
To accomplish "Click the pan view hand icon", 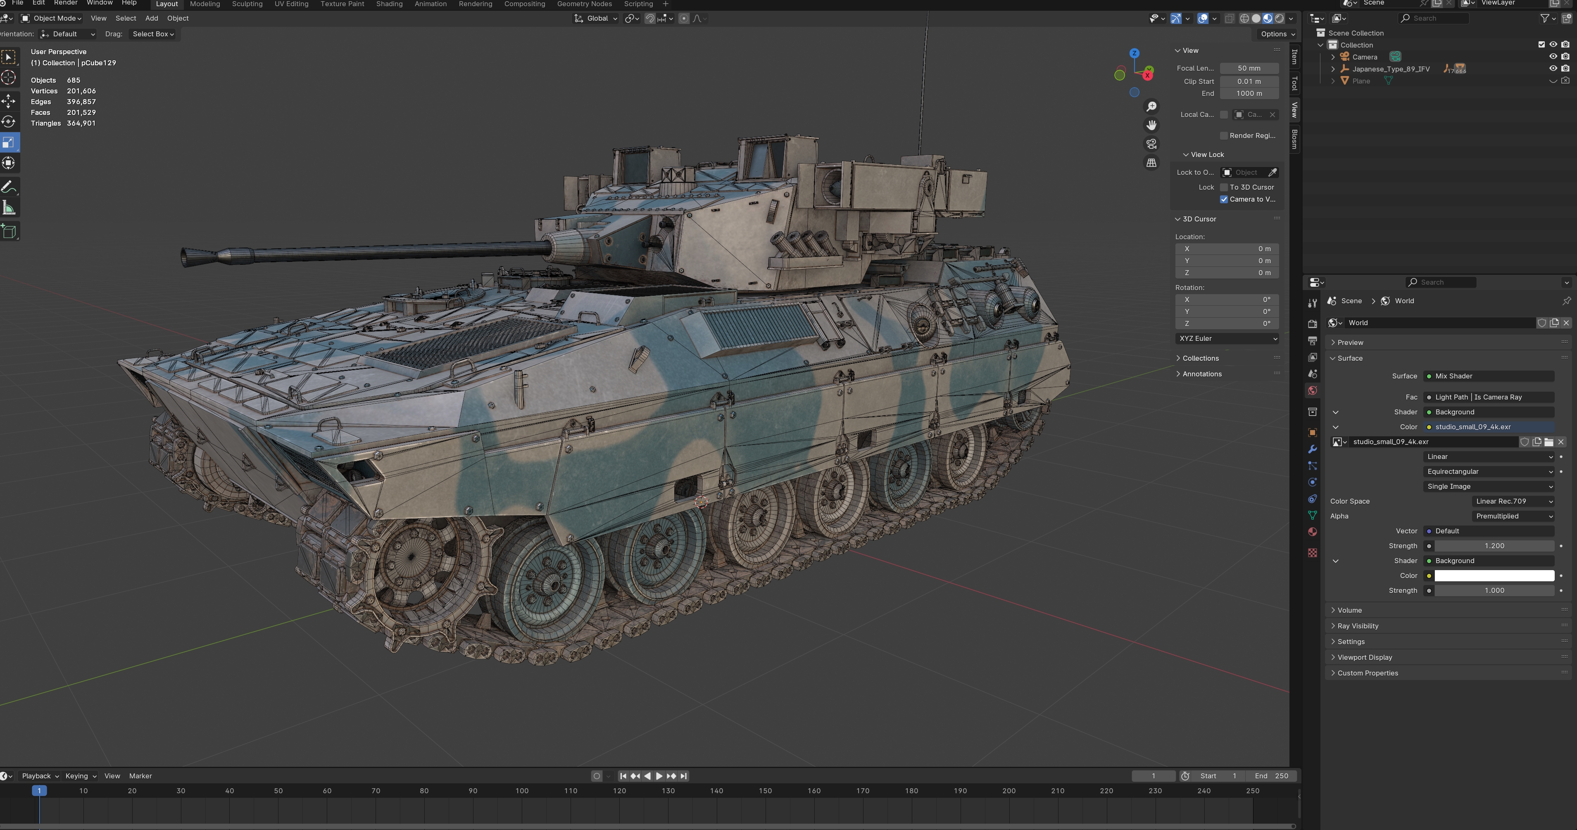I will (1151, 126).
